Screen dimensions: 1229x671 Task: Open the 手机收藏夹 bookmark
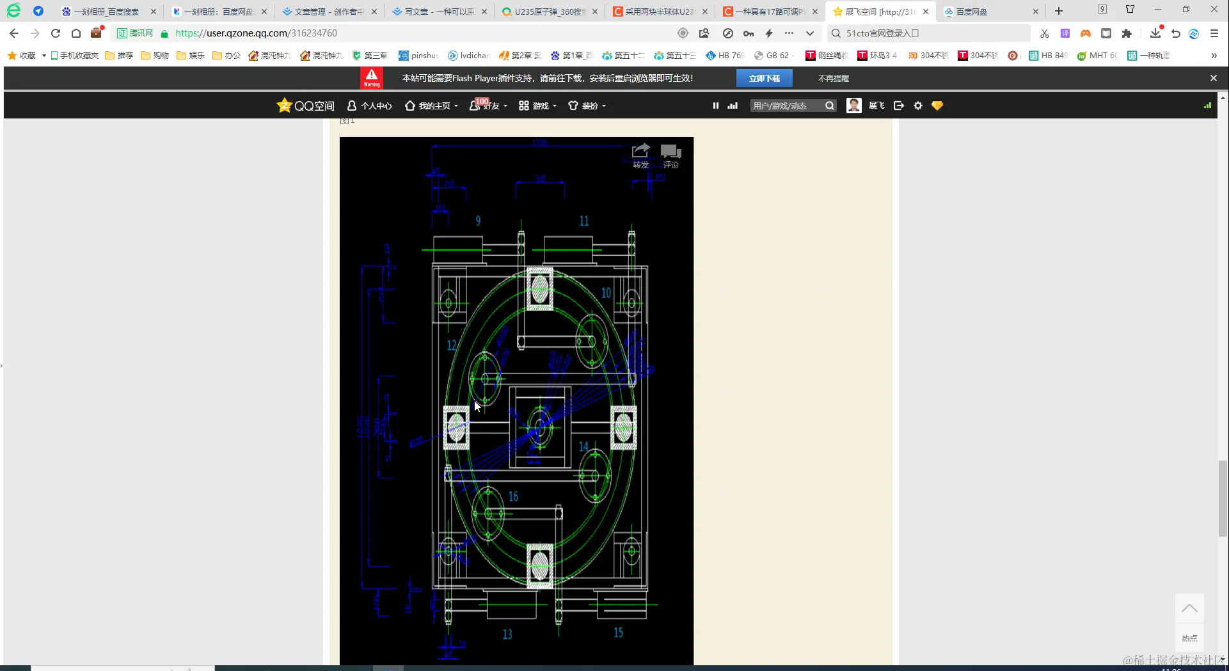coord(74,56)
